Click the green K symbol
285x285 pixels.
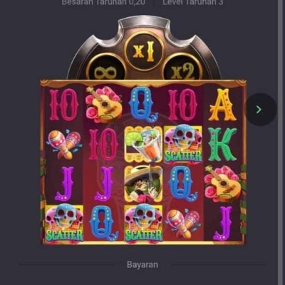point(222,144)
